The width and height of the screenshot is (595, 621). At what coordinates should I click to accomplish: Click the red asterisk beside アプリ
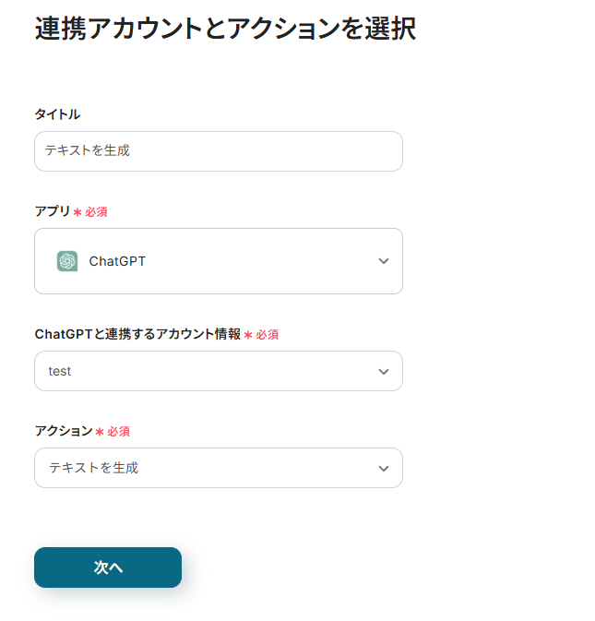pos(77,212)
